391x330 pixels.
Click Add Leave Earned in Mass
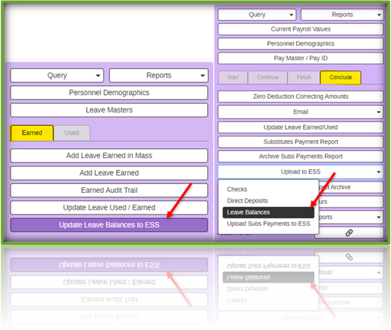pyautogui.click(x=109, y=155)
